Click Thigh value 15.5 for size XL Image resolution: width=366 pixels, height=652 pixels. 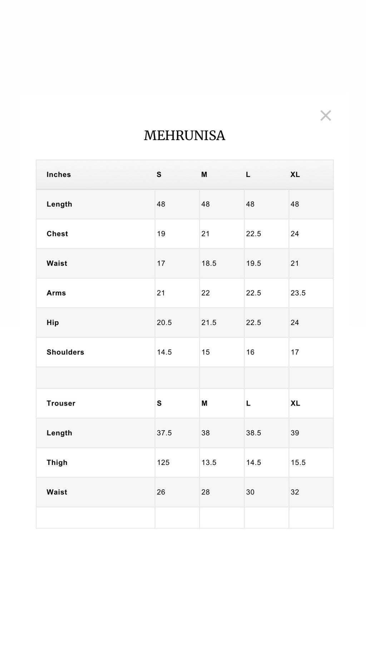tap(298, 462)
